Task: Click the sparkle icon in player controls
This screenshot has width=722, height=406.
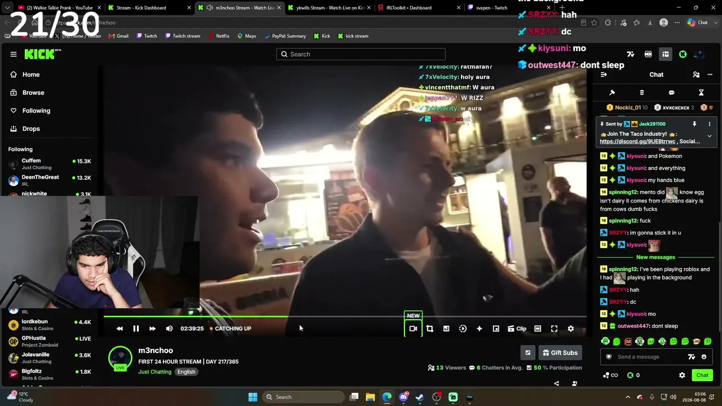Action: click(479, 329)
